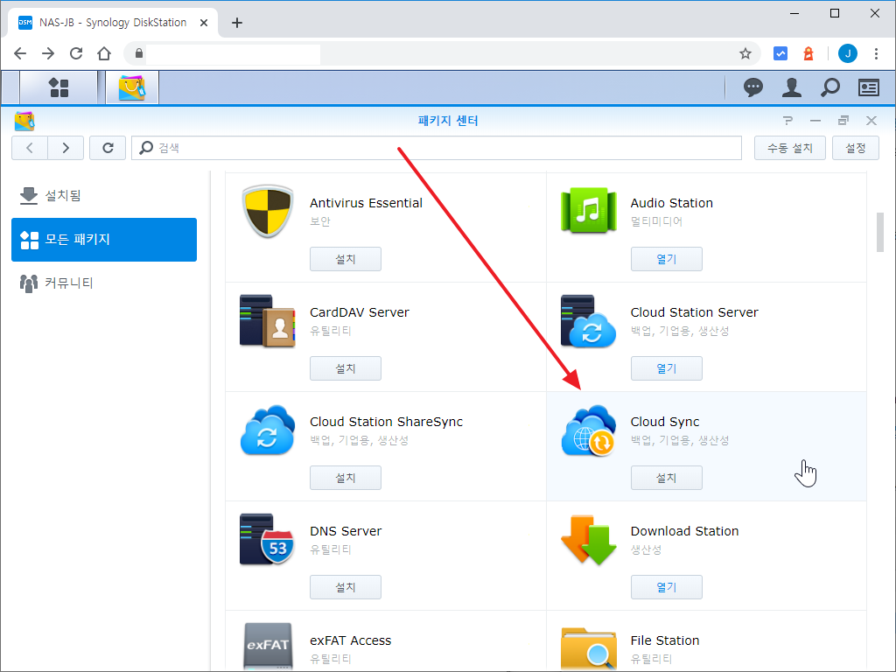This screenshot has width=896, height=672.
Task: Click the DNS Server package title
Action: click(x=346, y=531)
